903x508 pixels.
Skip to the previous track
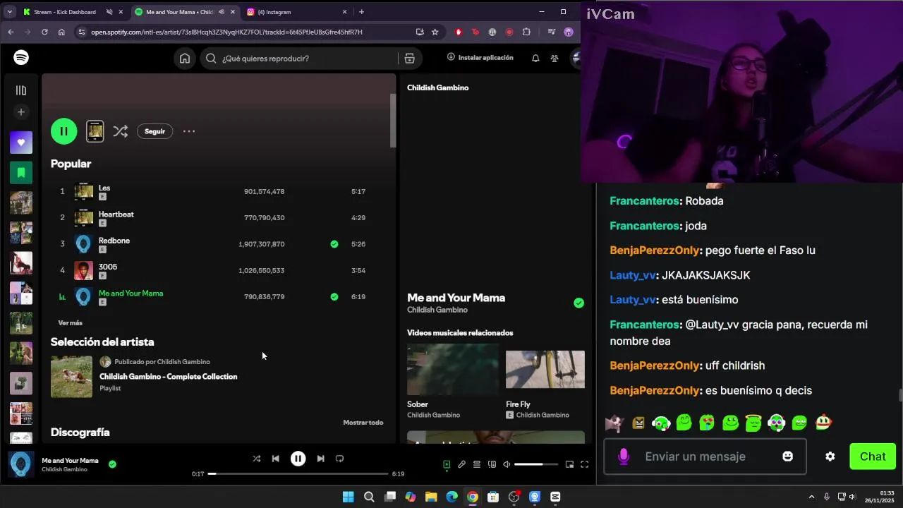point(276,459)
